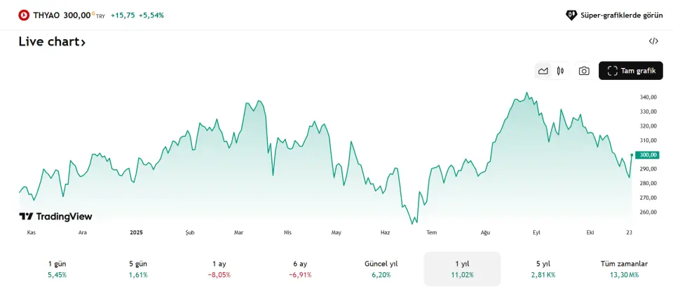Click the THYAO red logo icon

24,15
